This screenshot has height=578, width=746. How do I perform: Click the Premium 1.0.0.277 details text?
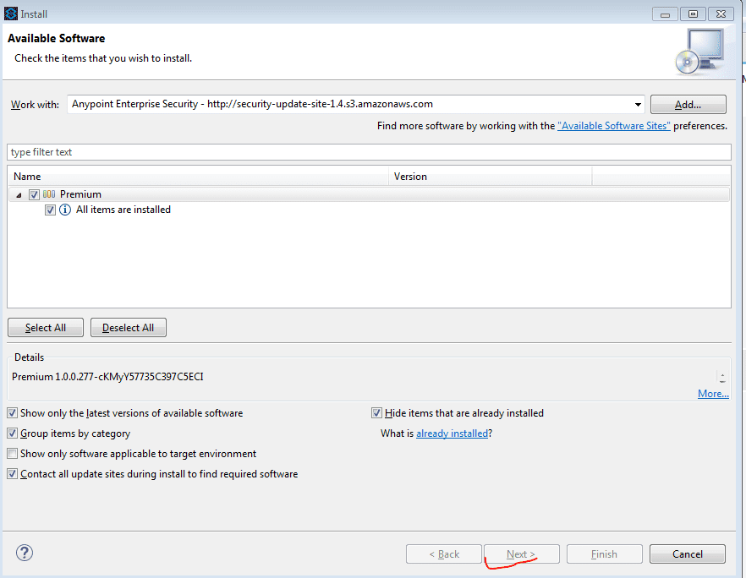pyautogui.click(x=107, y=377)
